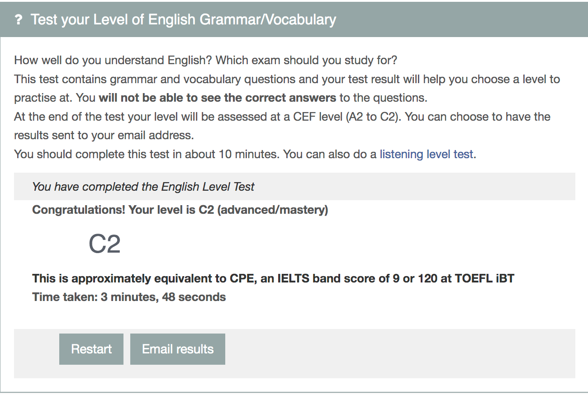588x395 pixels.
Task: Click the help question mark icon
Action: pyautogui.click(x=18, y=19)
